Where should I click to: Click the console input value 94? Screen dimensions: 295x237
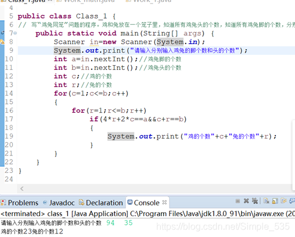110,223
